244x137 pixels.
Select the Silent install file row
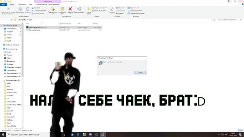tap(64, 30)
